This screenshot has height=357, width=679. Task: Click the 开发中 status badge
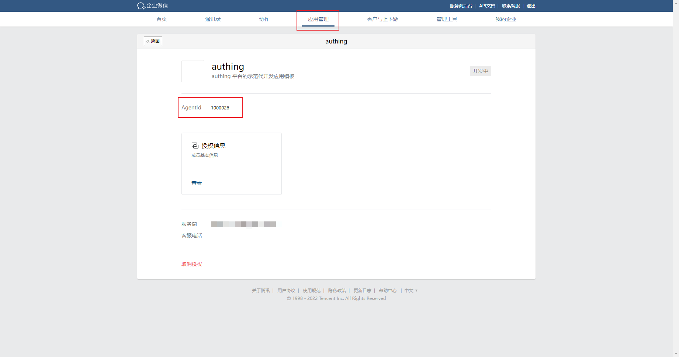click(480, 71)
